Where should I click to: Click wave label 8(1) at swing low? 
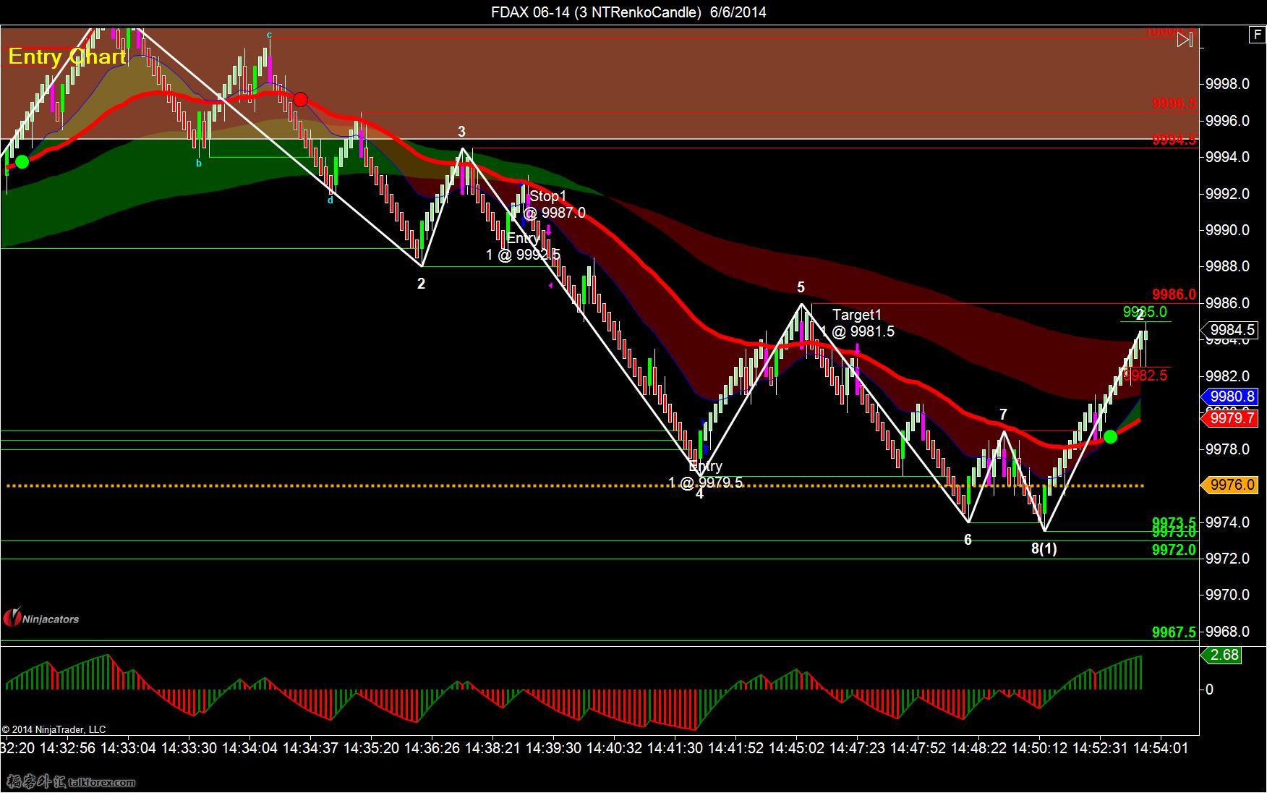pos(1044,548)
